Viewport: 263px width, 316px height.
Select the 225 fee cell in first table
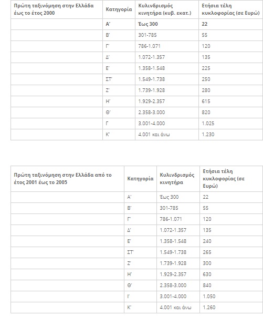click(230, 68)
